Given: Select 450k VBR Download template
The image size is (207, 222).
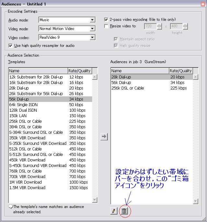Looking at the screenshot, I should click(x=50, y=160).
